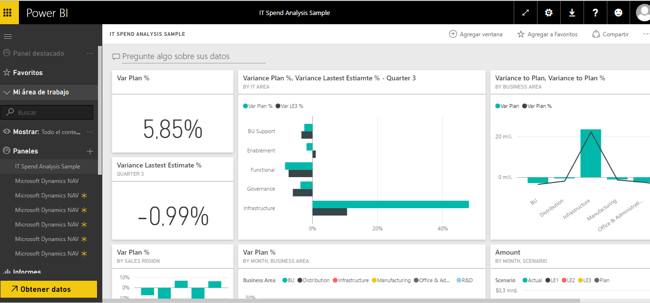Click the magnifier in the Buscar box
This screenshot has width=650, height=303.
coord(11,112)
